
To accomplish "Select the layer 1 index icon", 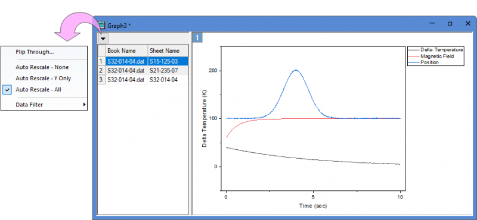I will pyautogui.click(x=197, y=38).
